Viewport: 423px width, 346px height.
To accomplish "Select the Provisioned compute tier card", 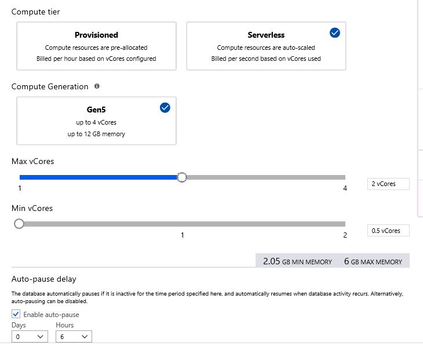I will click(x=96, y=46).
